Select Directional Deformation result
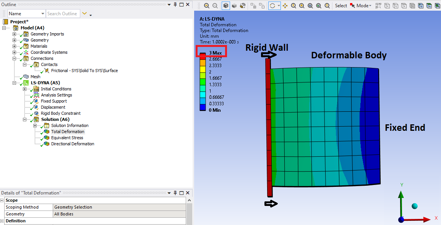This screenshot has height=225, width=441. point(73,144)
